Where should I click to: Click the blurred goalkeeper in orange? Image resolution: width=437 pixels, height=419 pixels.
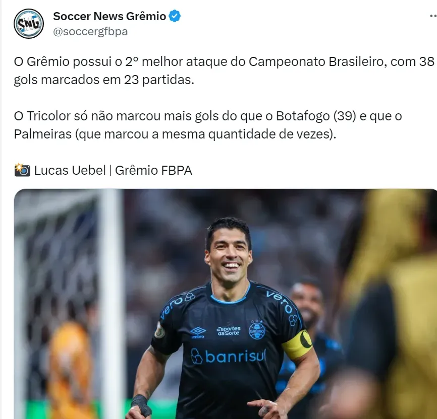70,370
